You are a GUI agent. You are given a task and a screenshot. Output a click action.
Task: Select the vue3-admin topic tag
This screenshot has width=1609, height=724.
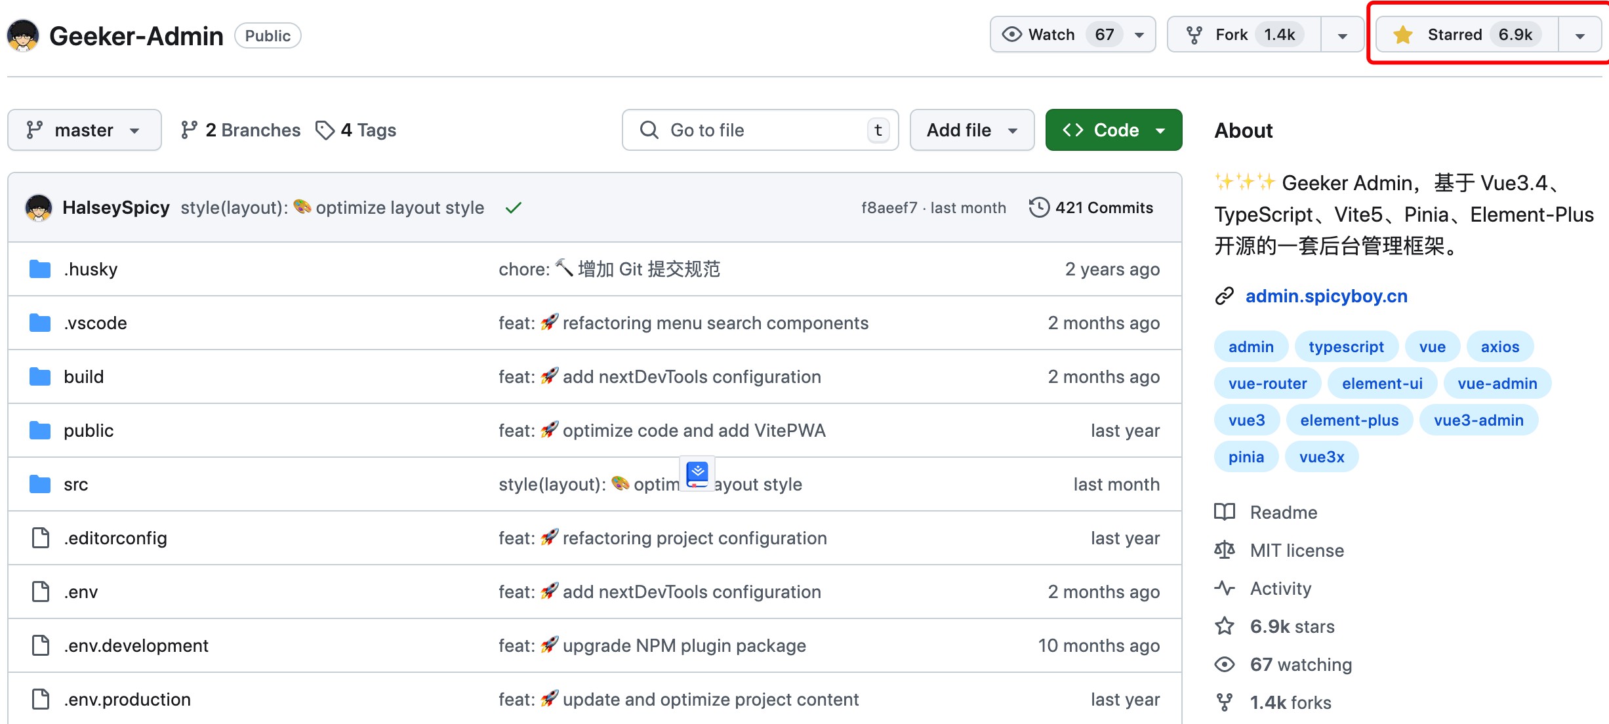coord(1478,420)
